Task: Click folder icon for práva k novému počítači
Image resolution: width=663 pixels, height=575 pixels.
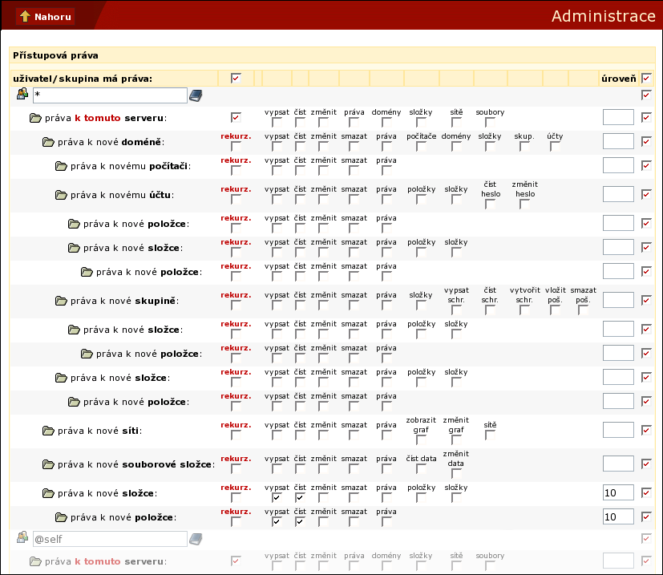Action: coord(61,166)
